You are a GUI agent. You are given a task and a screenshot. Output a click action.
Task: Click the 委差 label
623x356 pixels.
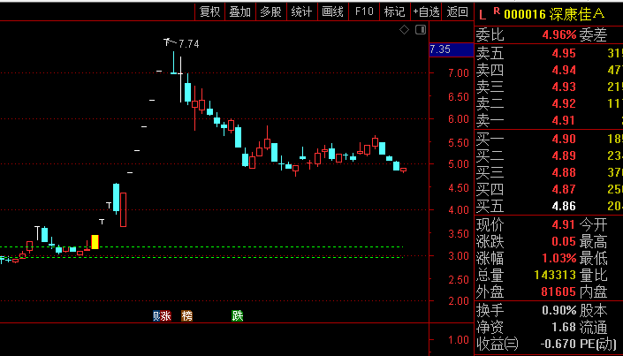(x=593, y=35)
